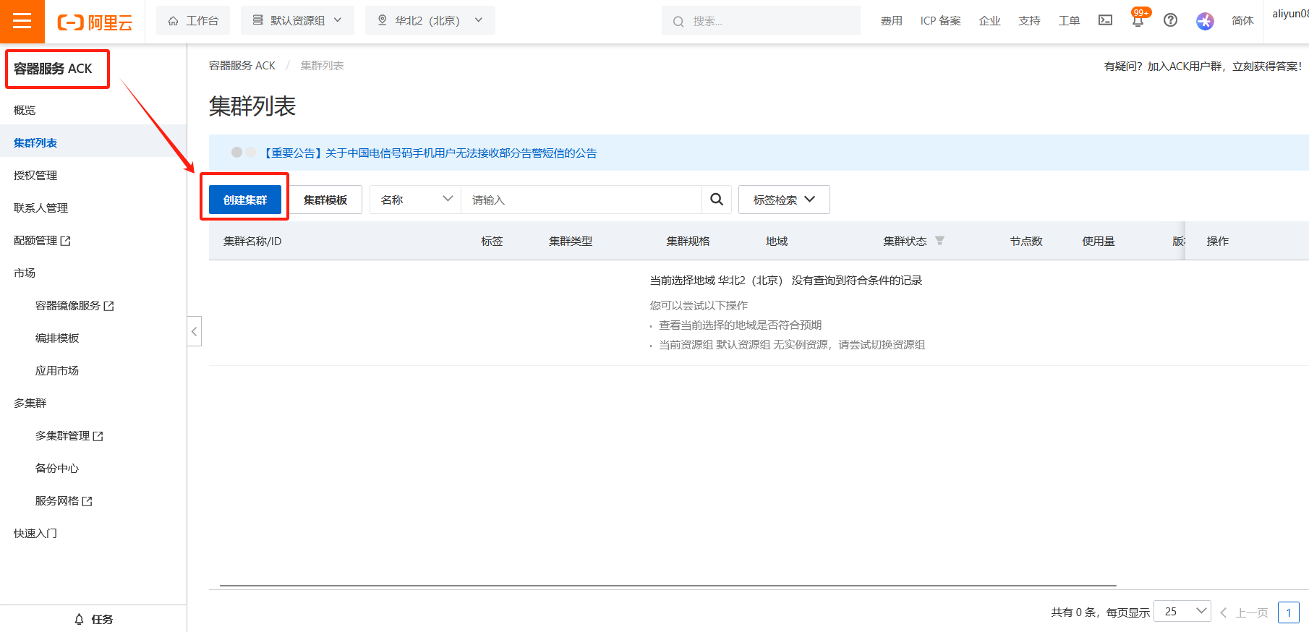The width and height of the screenshot is (1309, 632).
Task: Open the 支持 menu
Action: [x=1029, y=21]
